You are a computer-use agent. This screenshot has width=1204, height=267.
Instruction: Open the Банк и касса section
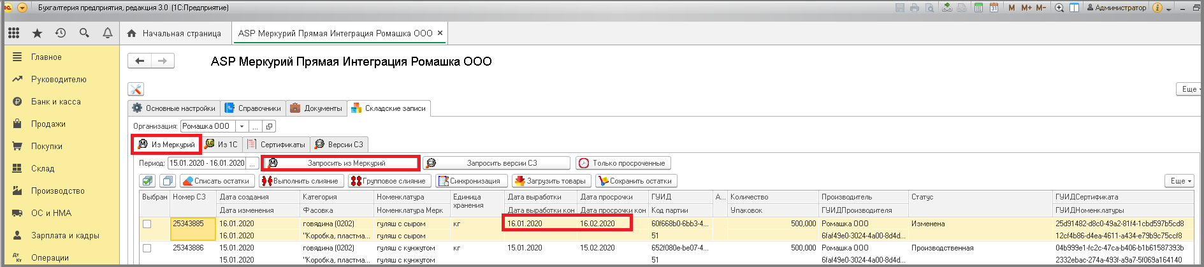[56, 101]
